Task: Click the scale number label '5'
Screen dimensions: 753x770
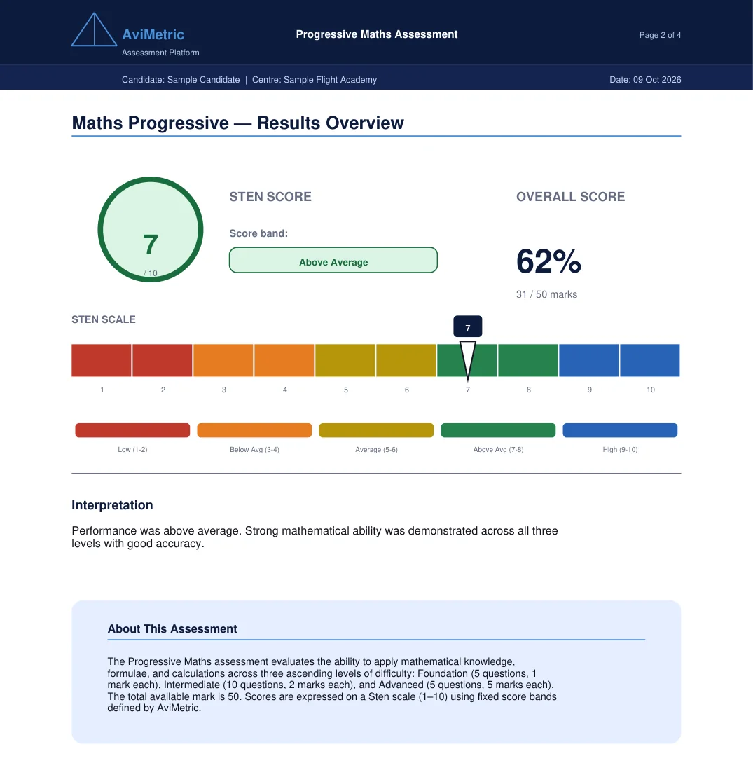Action: [x=345, y=390]
